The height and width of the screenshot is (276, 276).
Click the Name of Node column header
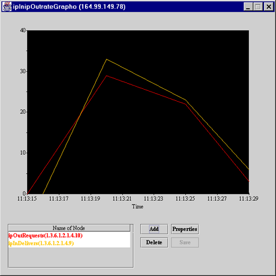coord(69,228)
